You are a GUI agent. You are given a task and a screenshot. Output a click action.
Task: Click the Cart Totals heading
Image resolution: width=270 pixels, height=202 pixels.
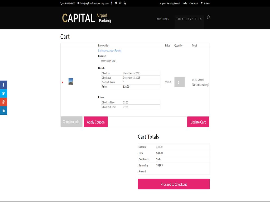tap(148, 137)
